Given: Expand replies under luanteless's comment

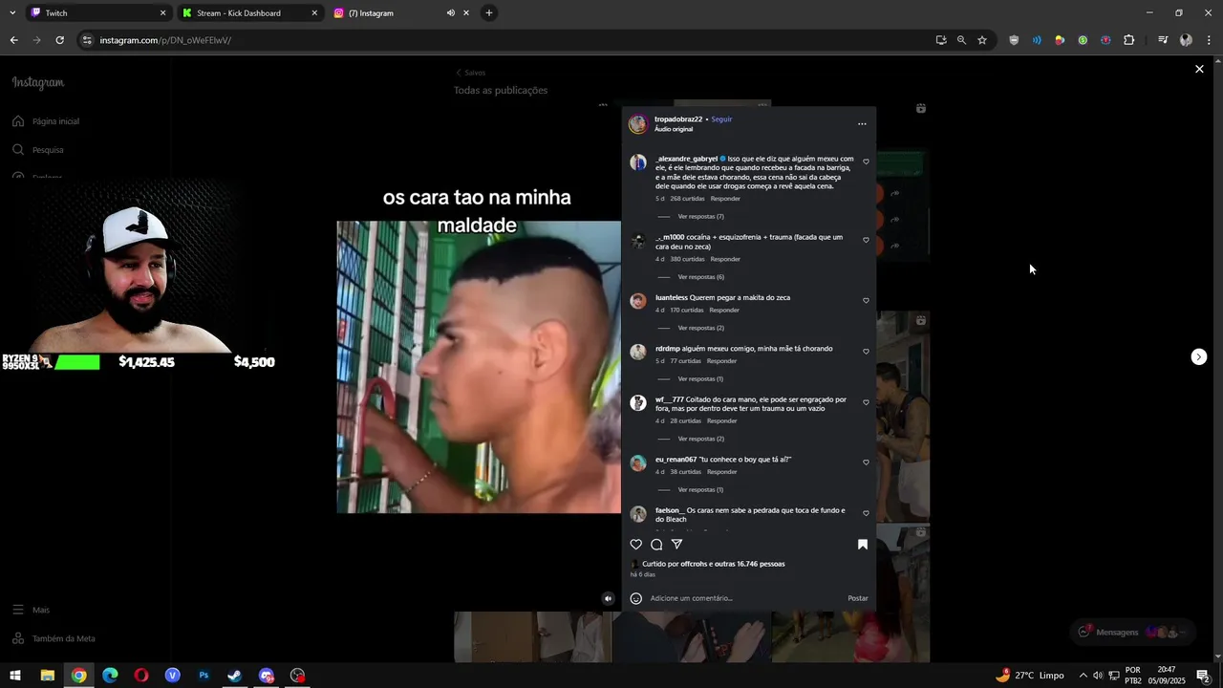Looking at the screenshot, I should (700, 328).
